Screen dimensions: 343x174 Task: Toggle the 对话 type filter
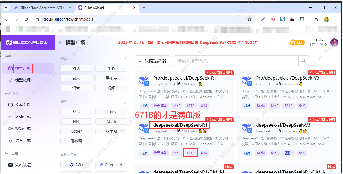76,68
